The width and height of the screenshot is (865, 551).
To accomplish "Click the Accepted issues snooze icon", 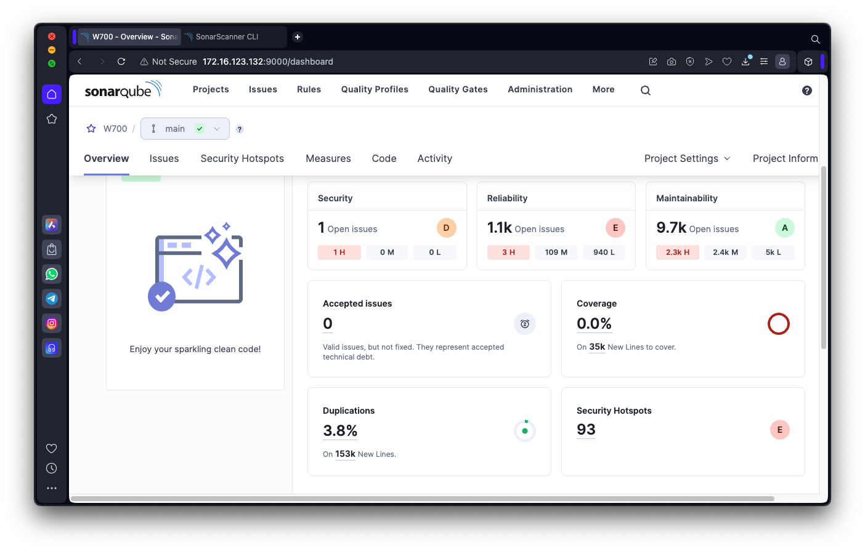I will pyautogui.click(x=525, y=324).
